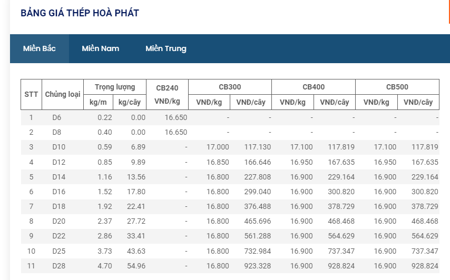
Task: Click the CB300 group header
Action: [230, 87]
